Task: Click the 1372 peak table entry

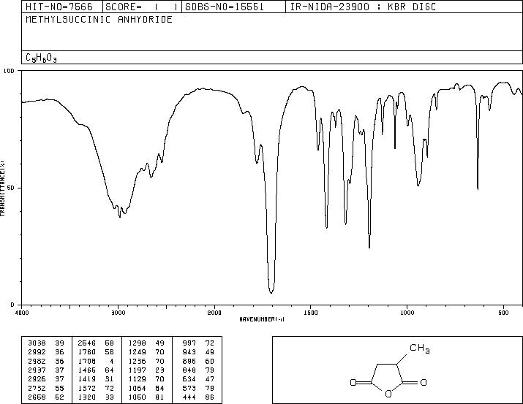Action: (87, 388)
